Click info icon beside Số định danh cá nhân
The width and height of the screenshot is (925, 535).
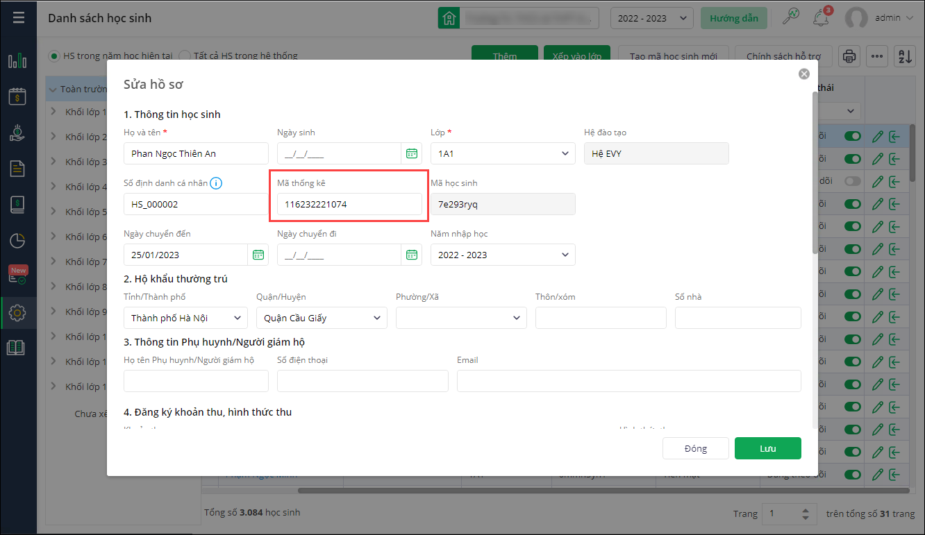(216, 183)
